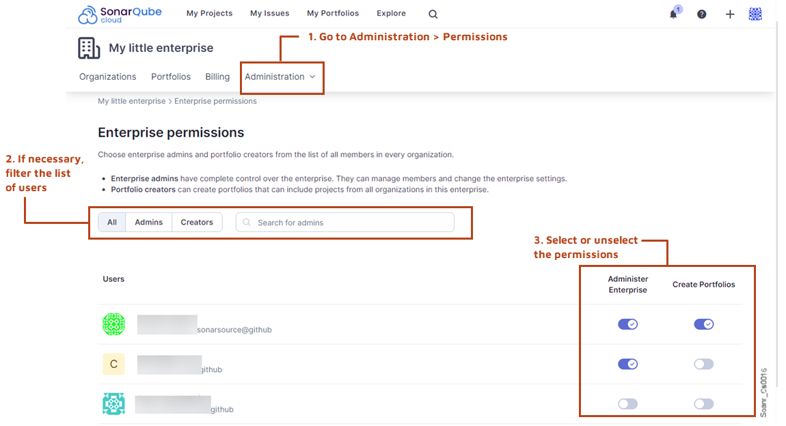Click the plus icon to create something new
The image size is (786, 426).
(729, 14)
